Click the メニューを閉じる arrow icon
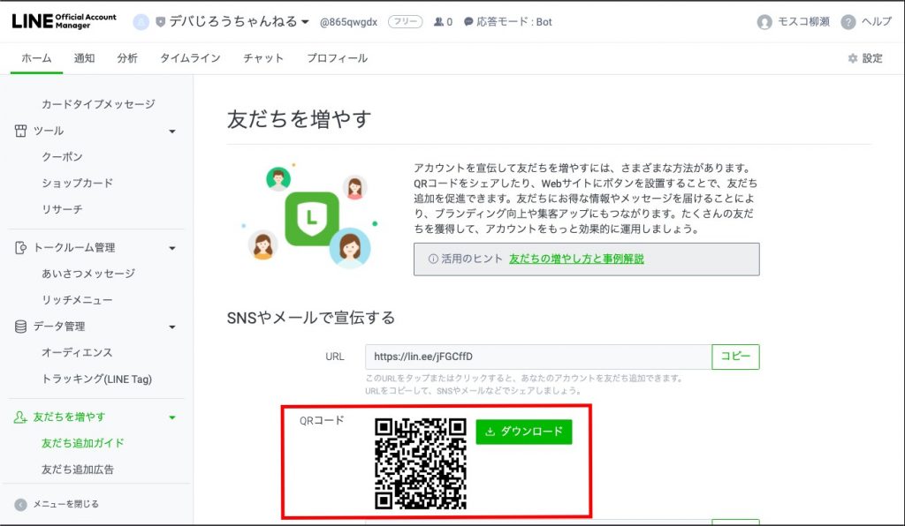This screenshot has width=905, height=526. click(21, 505)
